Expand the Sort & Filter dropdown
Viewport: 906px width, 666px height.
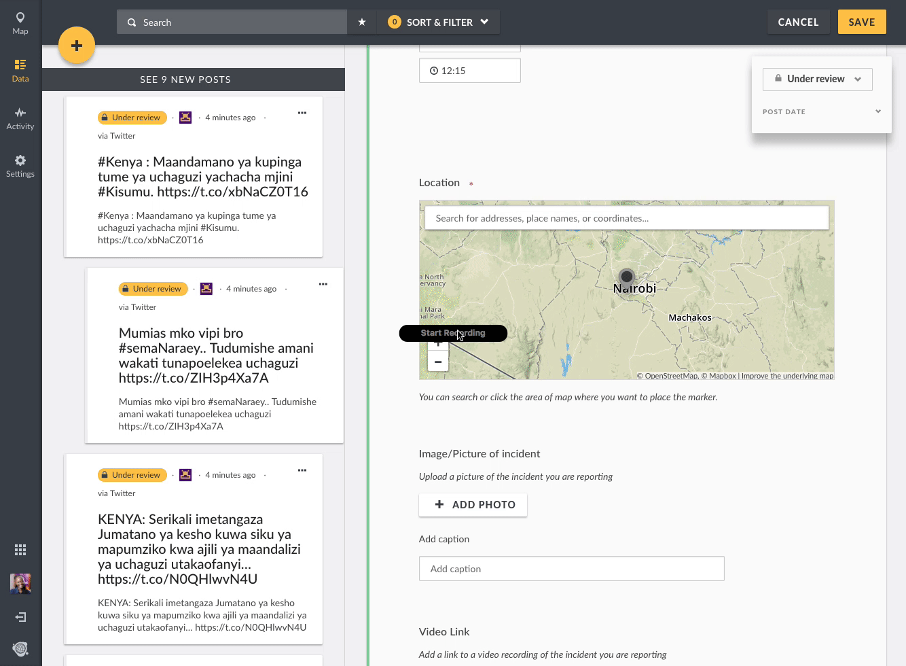[439, 22]
